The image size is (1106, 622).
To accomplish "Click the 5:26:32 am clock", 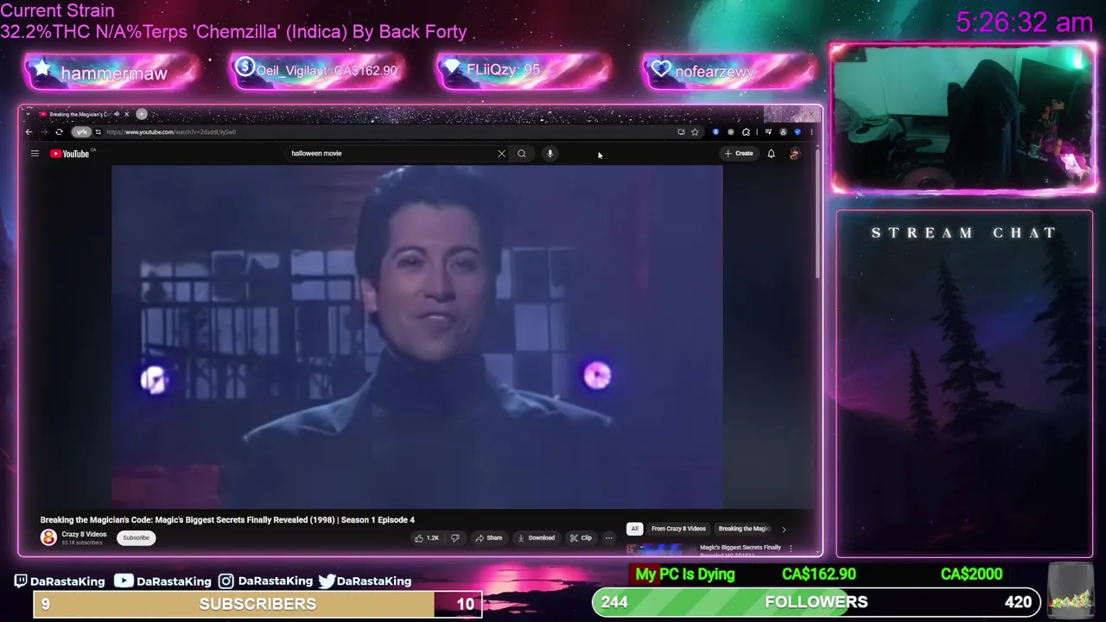I will (1025, 23).
